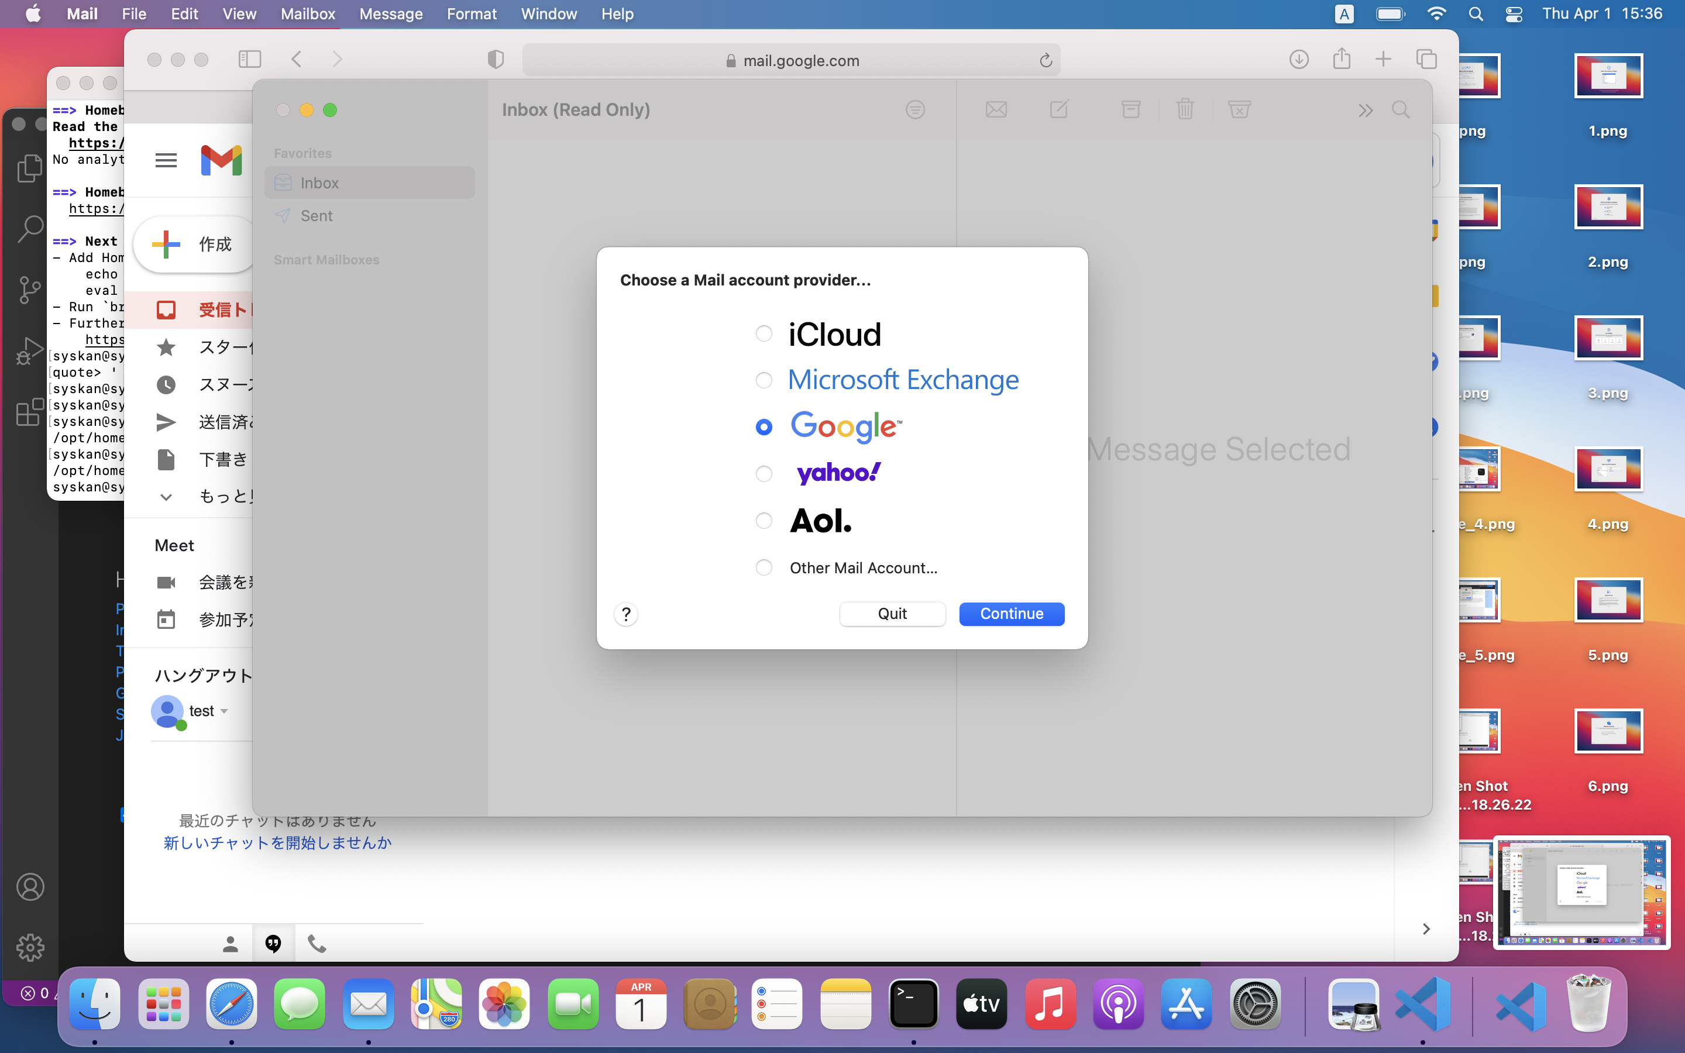This screenshot has height=1053, width=1685.
Task: Select Other Mail Account option
Action: [764, 567]
